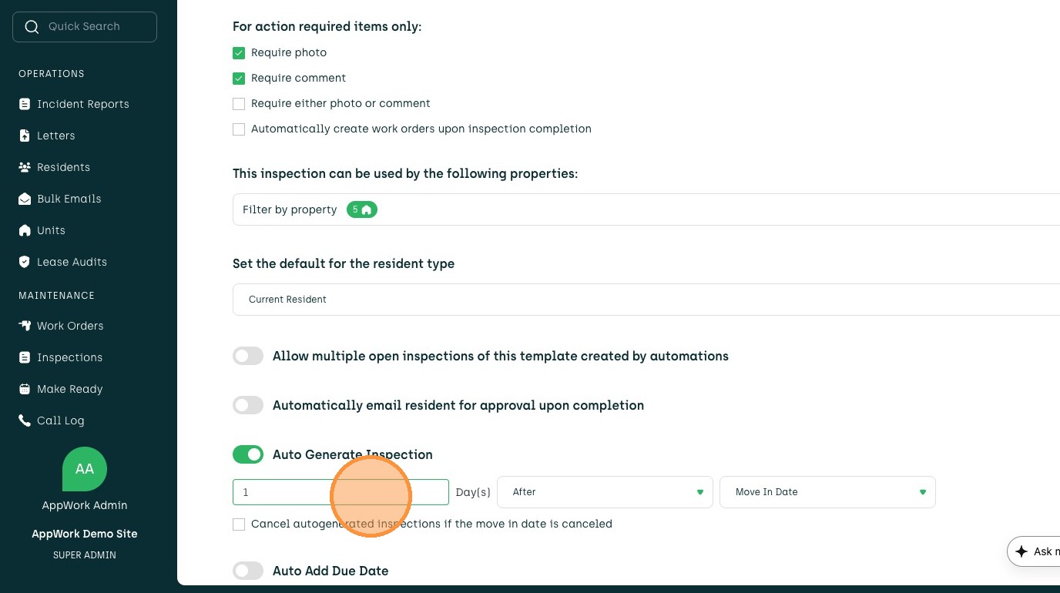This screenshot has width=1060, height=593.
Task: Click the Incident Reports sidebar icon
Action: (x=25, y=104)
